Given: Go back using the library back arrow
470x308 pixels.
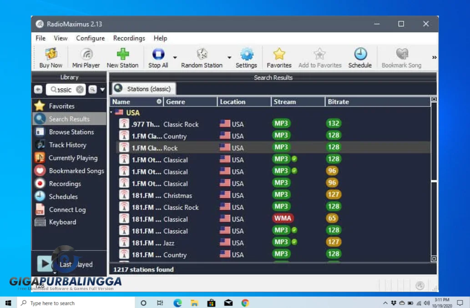Looking at the screenshot, I should click(38, 89).
